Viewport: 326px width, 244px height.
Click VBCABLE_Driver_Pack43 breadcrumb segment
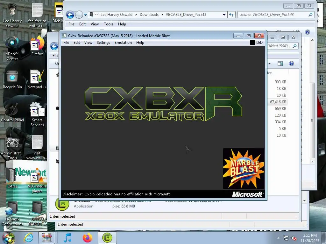click(x=186, y=15)
